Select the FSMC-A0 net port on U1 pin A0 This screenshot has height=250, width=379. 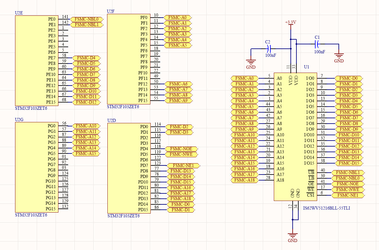coord(245,78)
